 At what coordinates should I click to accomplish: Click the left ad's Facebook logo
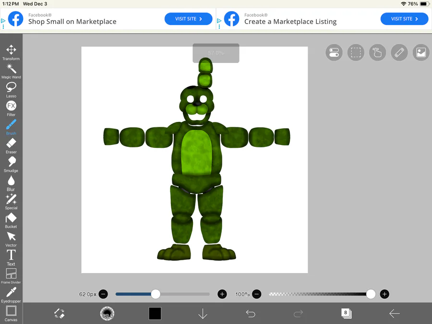(x=16, y=19)
